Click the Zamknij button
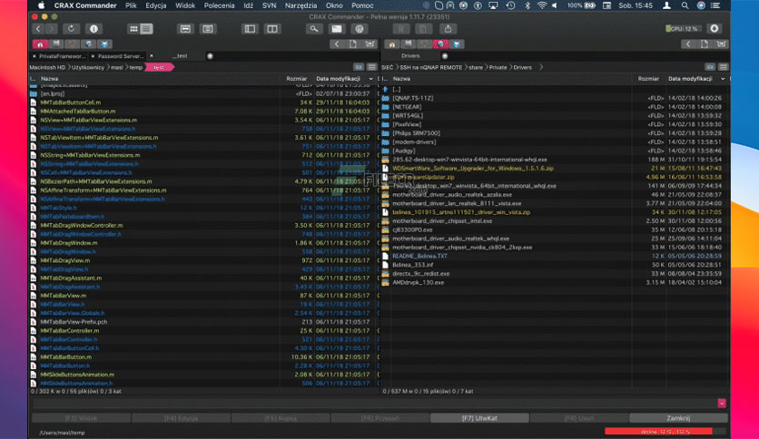This screenshot has width=759, height=439. (678, 418)
